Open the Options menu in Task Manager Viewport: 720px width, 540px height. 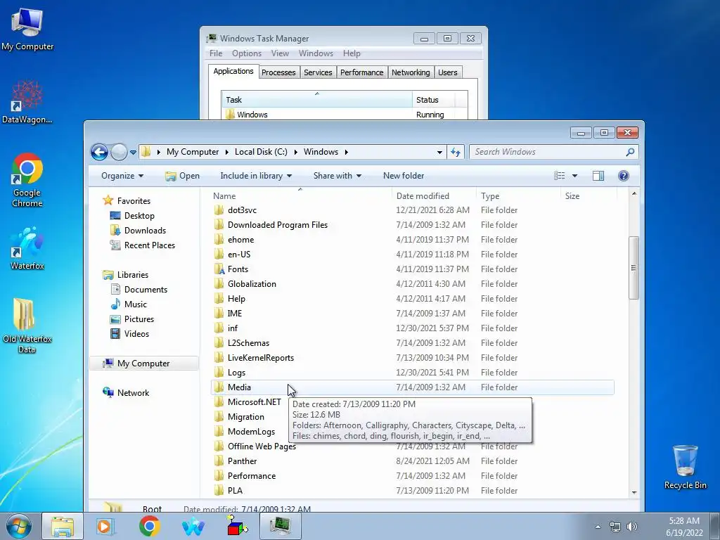247,53
